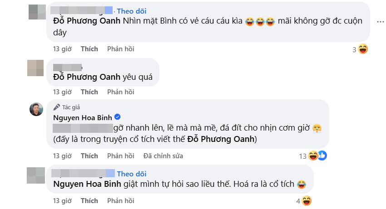View edit history via Đã chỉnh sửa

point(163,156)
